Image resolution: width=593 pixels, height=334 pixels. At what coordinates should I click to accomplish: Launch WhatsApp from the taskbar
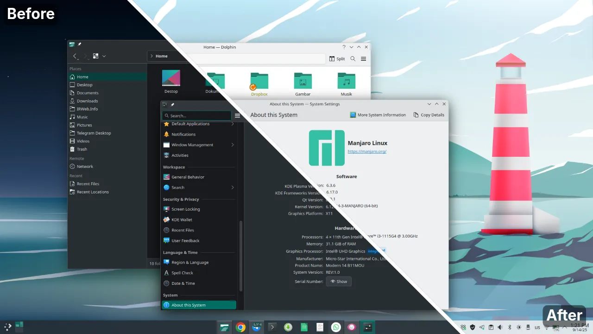(x=336, y=327)
